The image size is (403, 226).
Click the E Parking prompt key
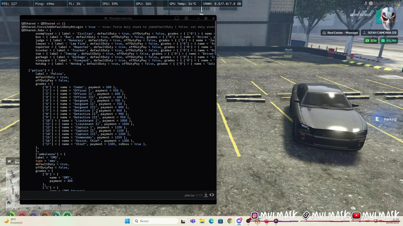[x=377, y=119]
